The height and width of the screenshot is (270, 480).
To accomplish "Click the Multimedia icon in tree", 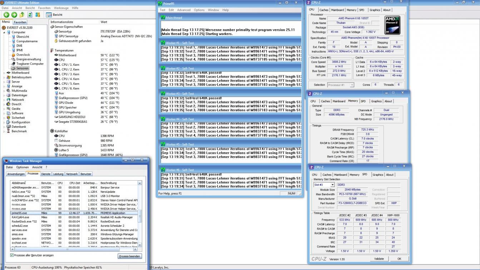I will coord(9,91).
